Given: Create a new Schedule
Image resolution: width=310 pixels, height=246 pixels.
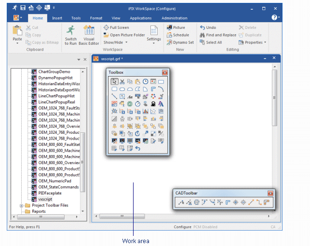Looking at the screenshot, I should [x=178, y=35].
